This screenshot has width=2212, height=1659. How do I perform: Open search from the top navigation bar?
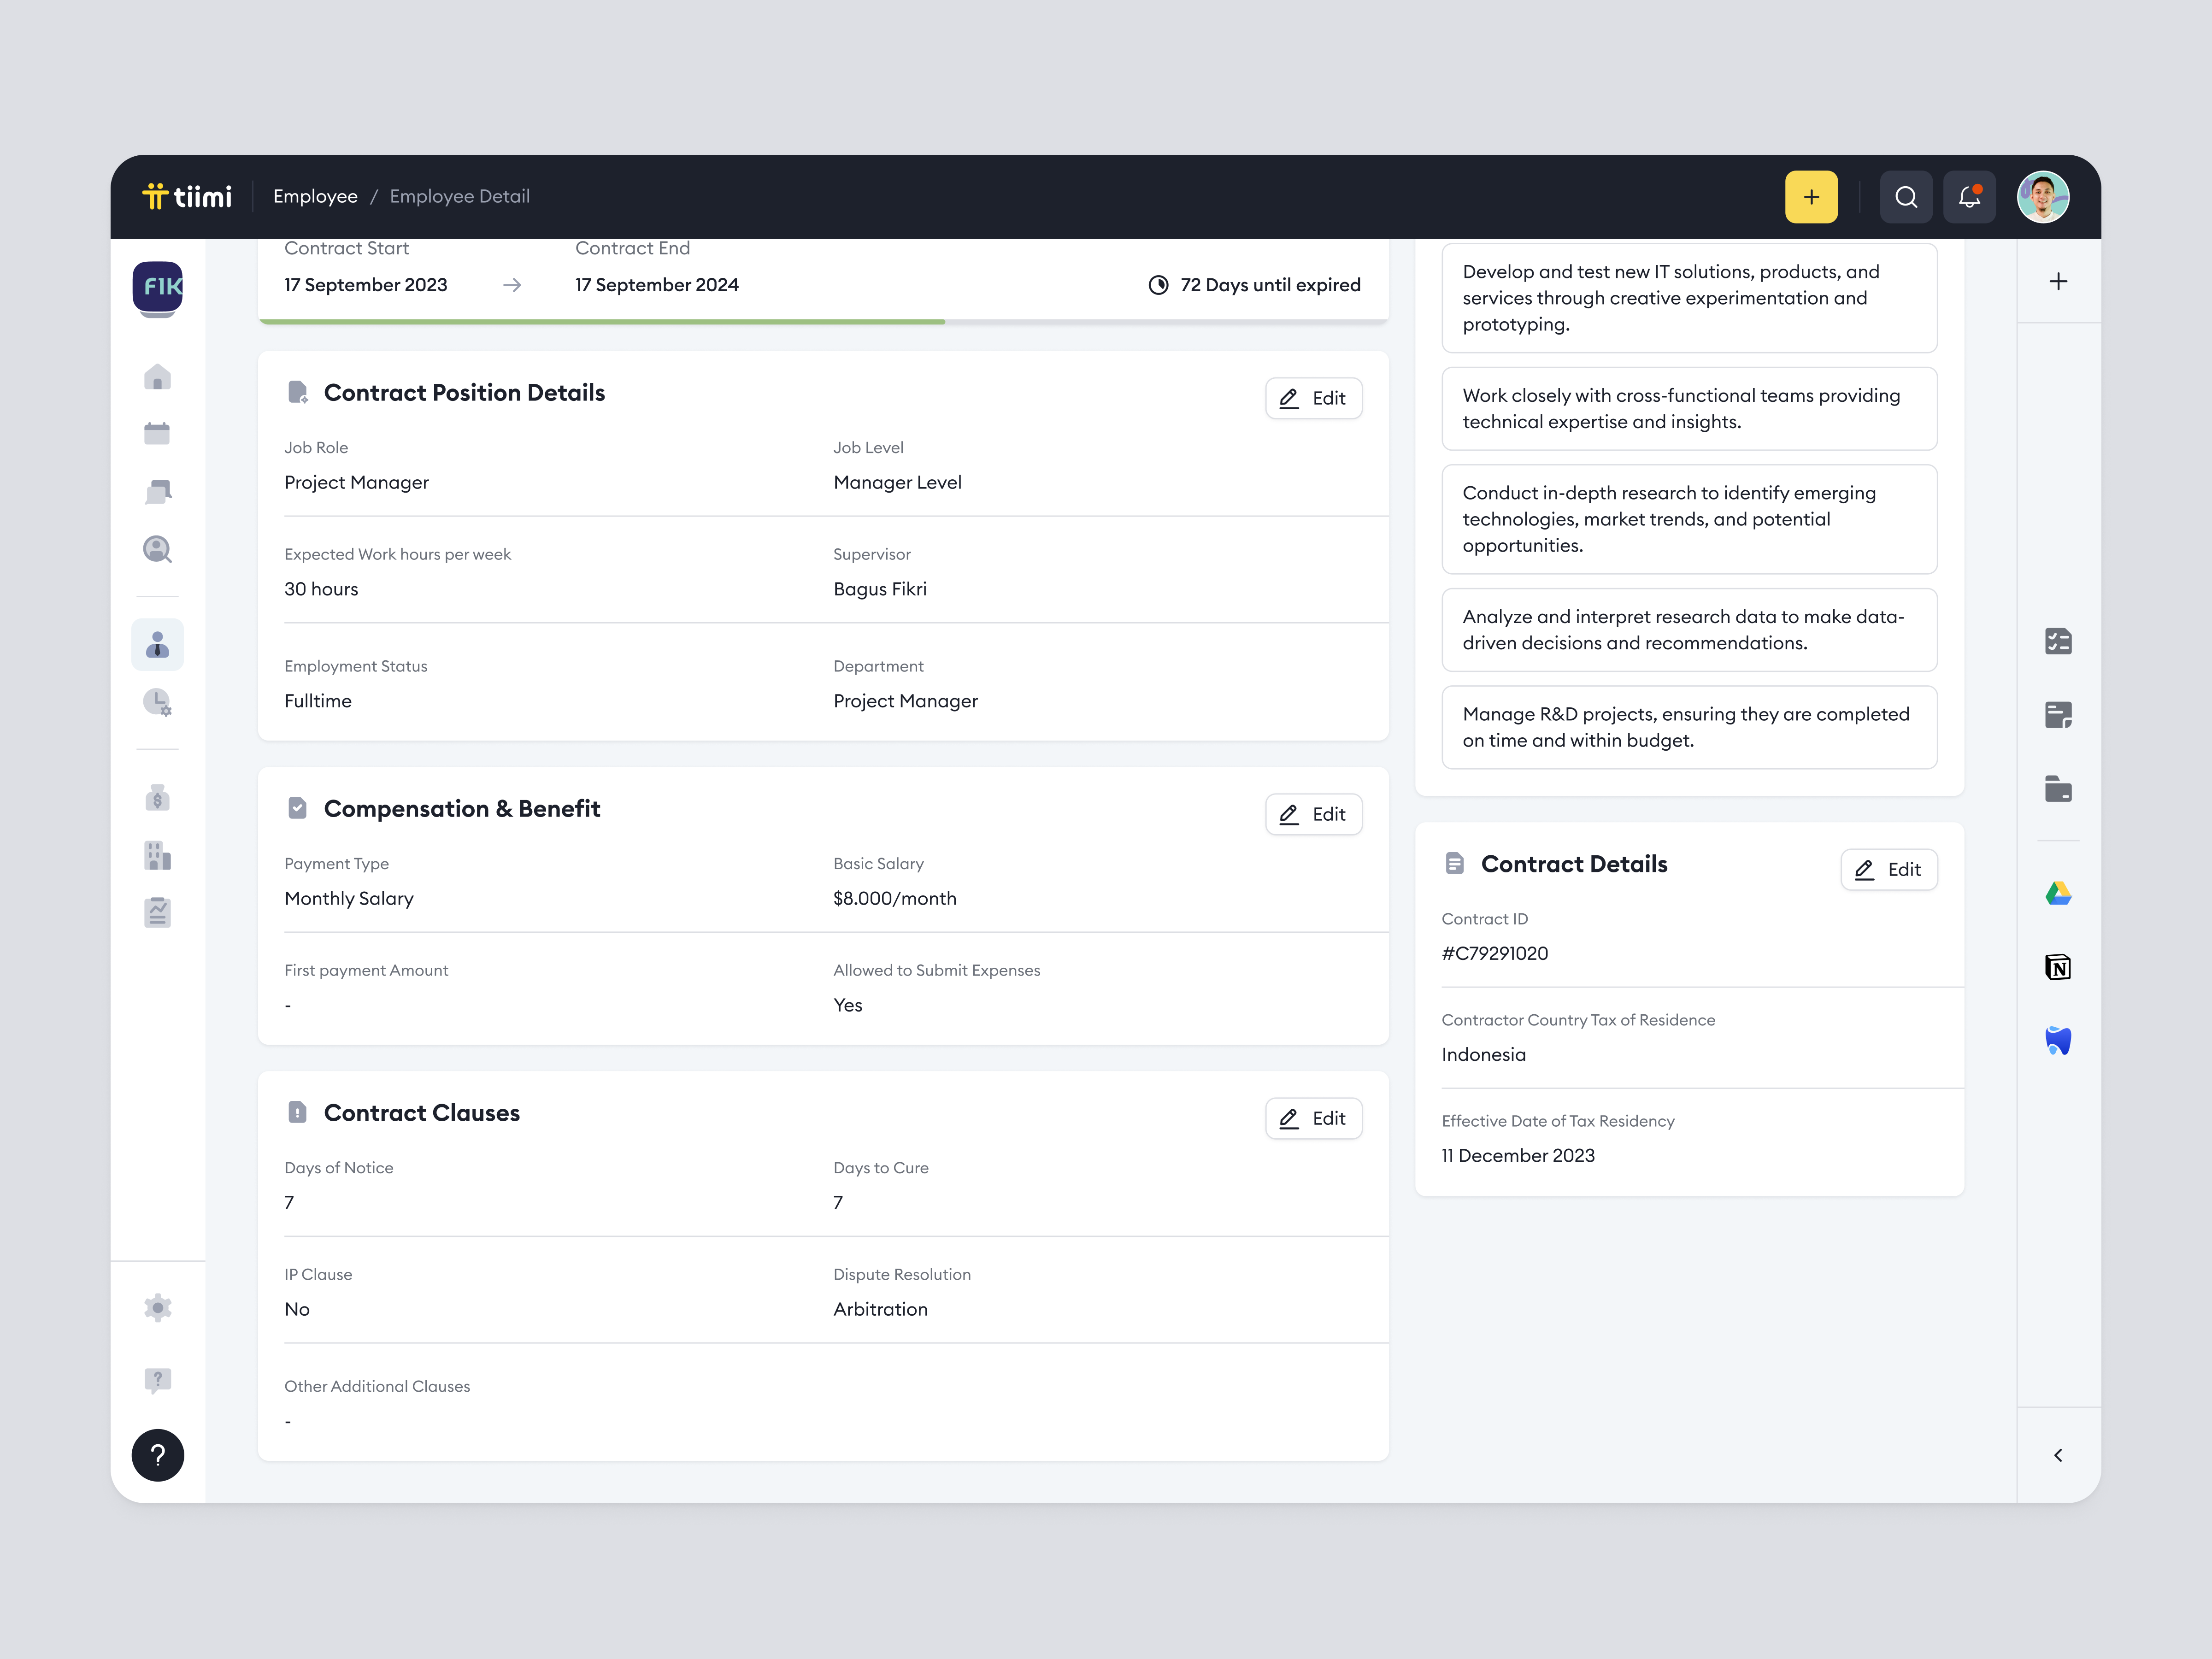pyautogui.click(x=1906, y=196)
